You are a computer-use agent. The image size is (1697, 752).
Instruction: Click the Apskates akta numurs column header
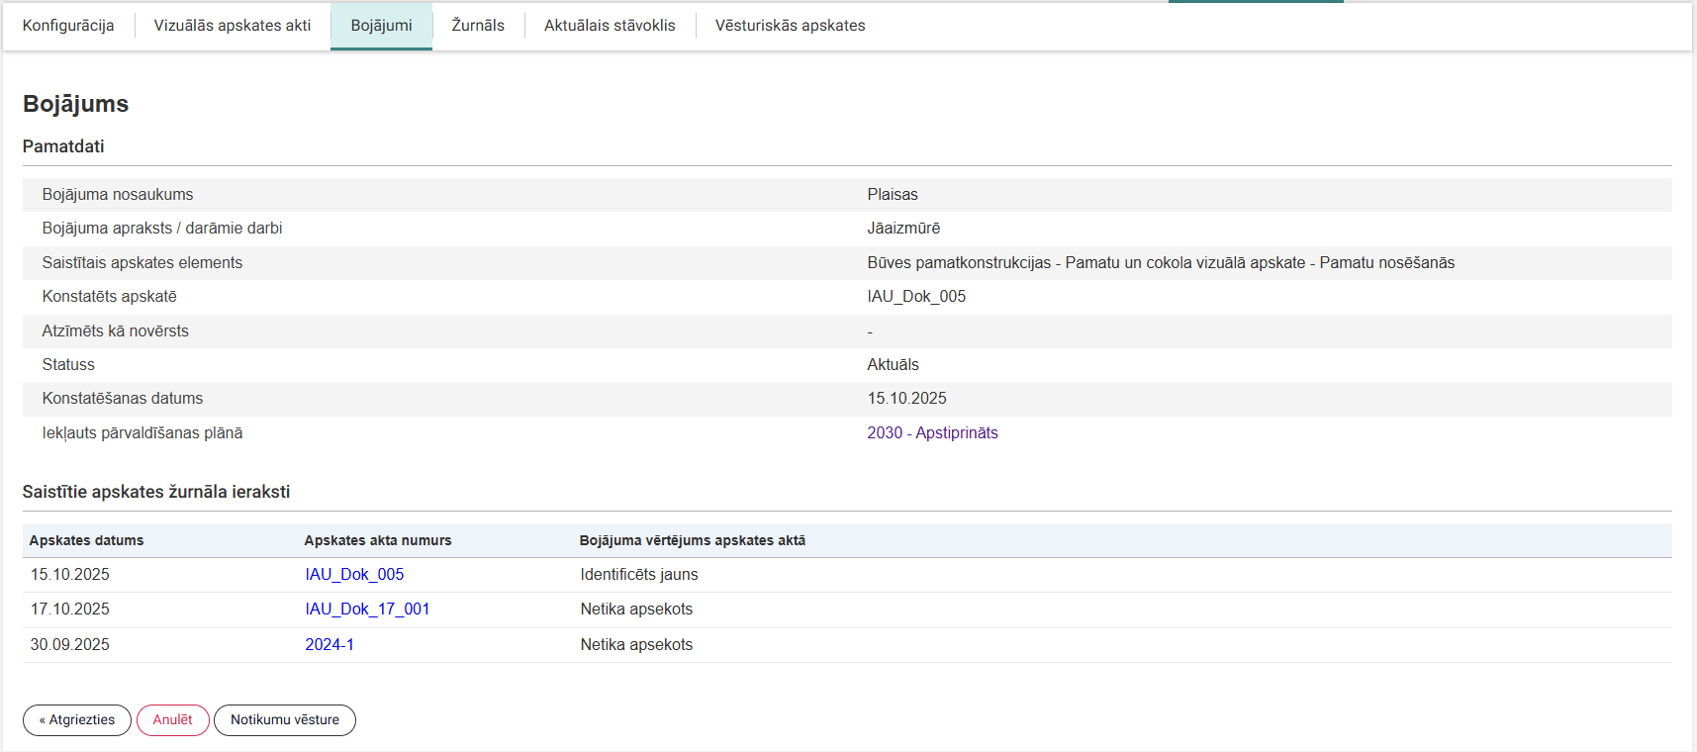click(x=378, y=541)
